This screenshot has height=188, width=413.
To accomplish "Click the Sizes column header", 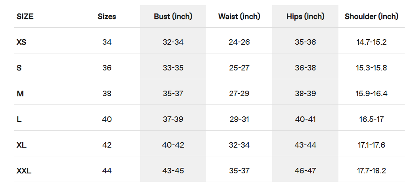I will coord(107,17).
